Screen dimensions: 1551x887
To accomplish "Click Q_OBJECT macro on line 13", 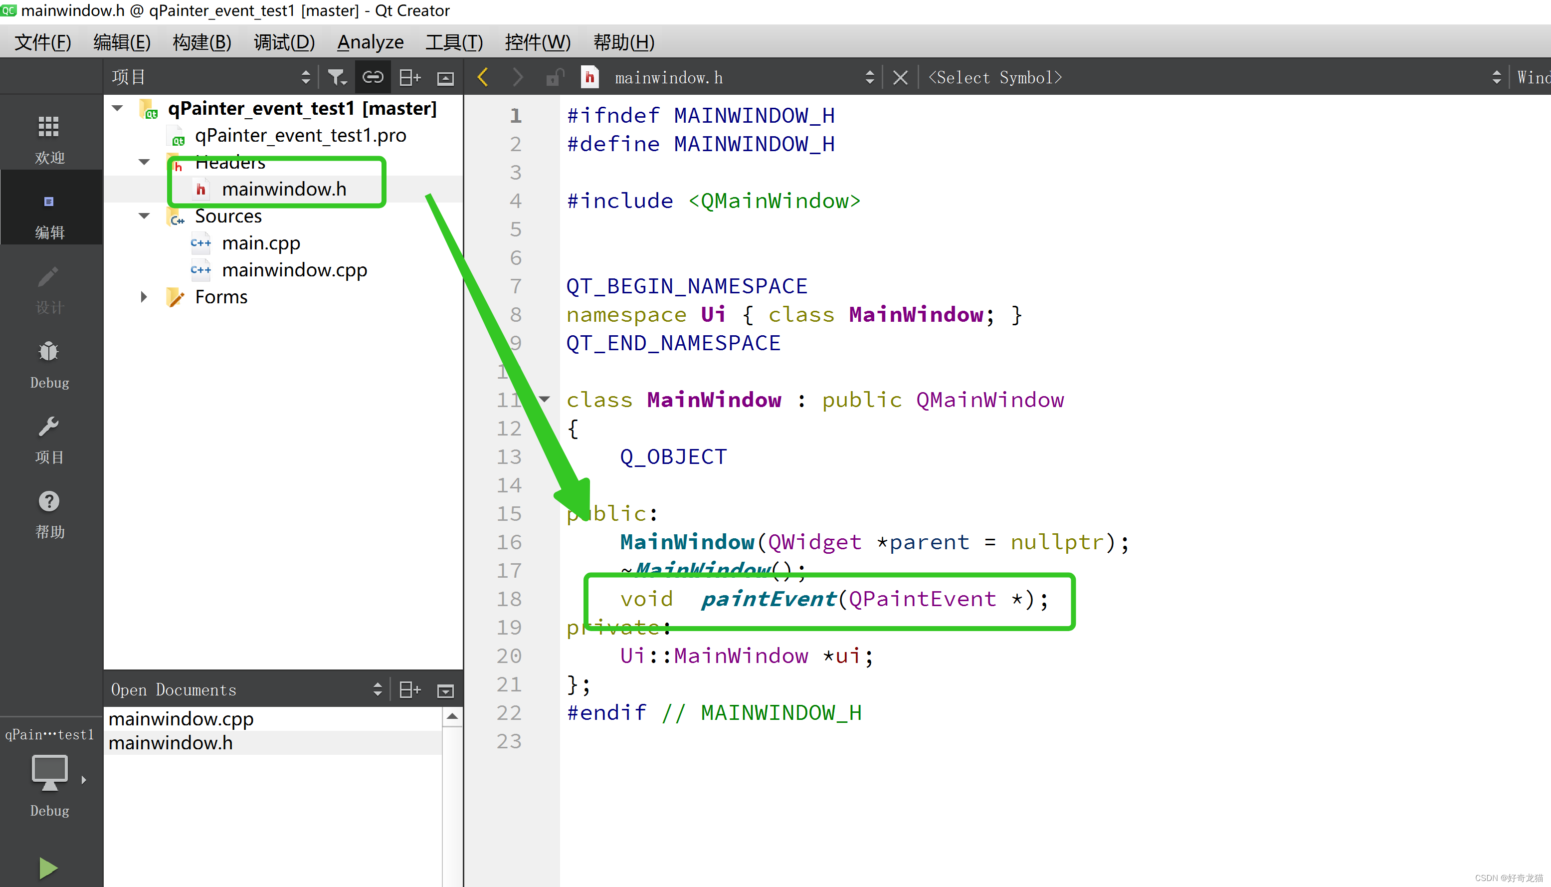I will pyautogui.click(x=673, y=456).
